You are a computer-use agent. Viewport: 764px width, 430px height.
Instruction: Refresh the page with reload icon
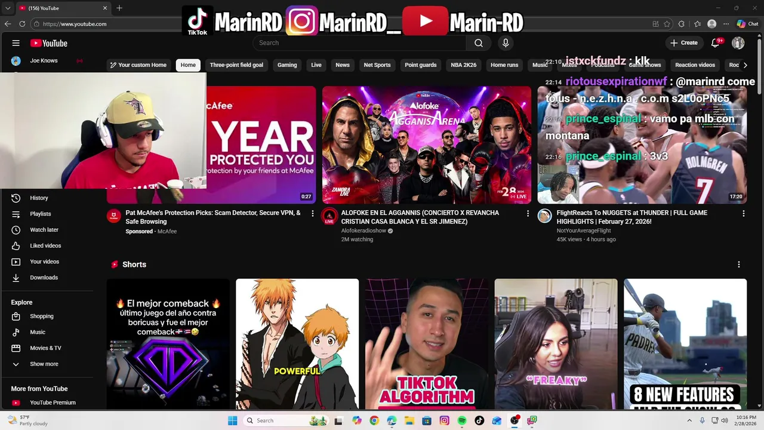coord(22,24)
